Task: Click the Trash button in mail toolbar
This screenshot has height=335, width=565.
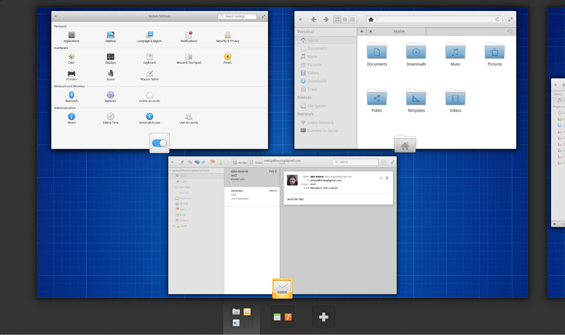Action: pyautogui.click(x=256, y=162)
